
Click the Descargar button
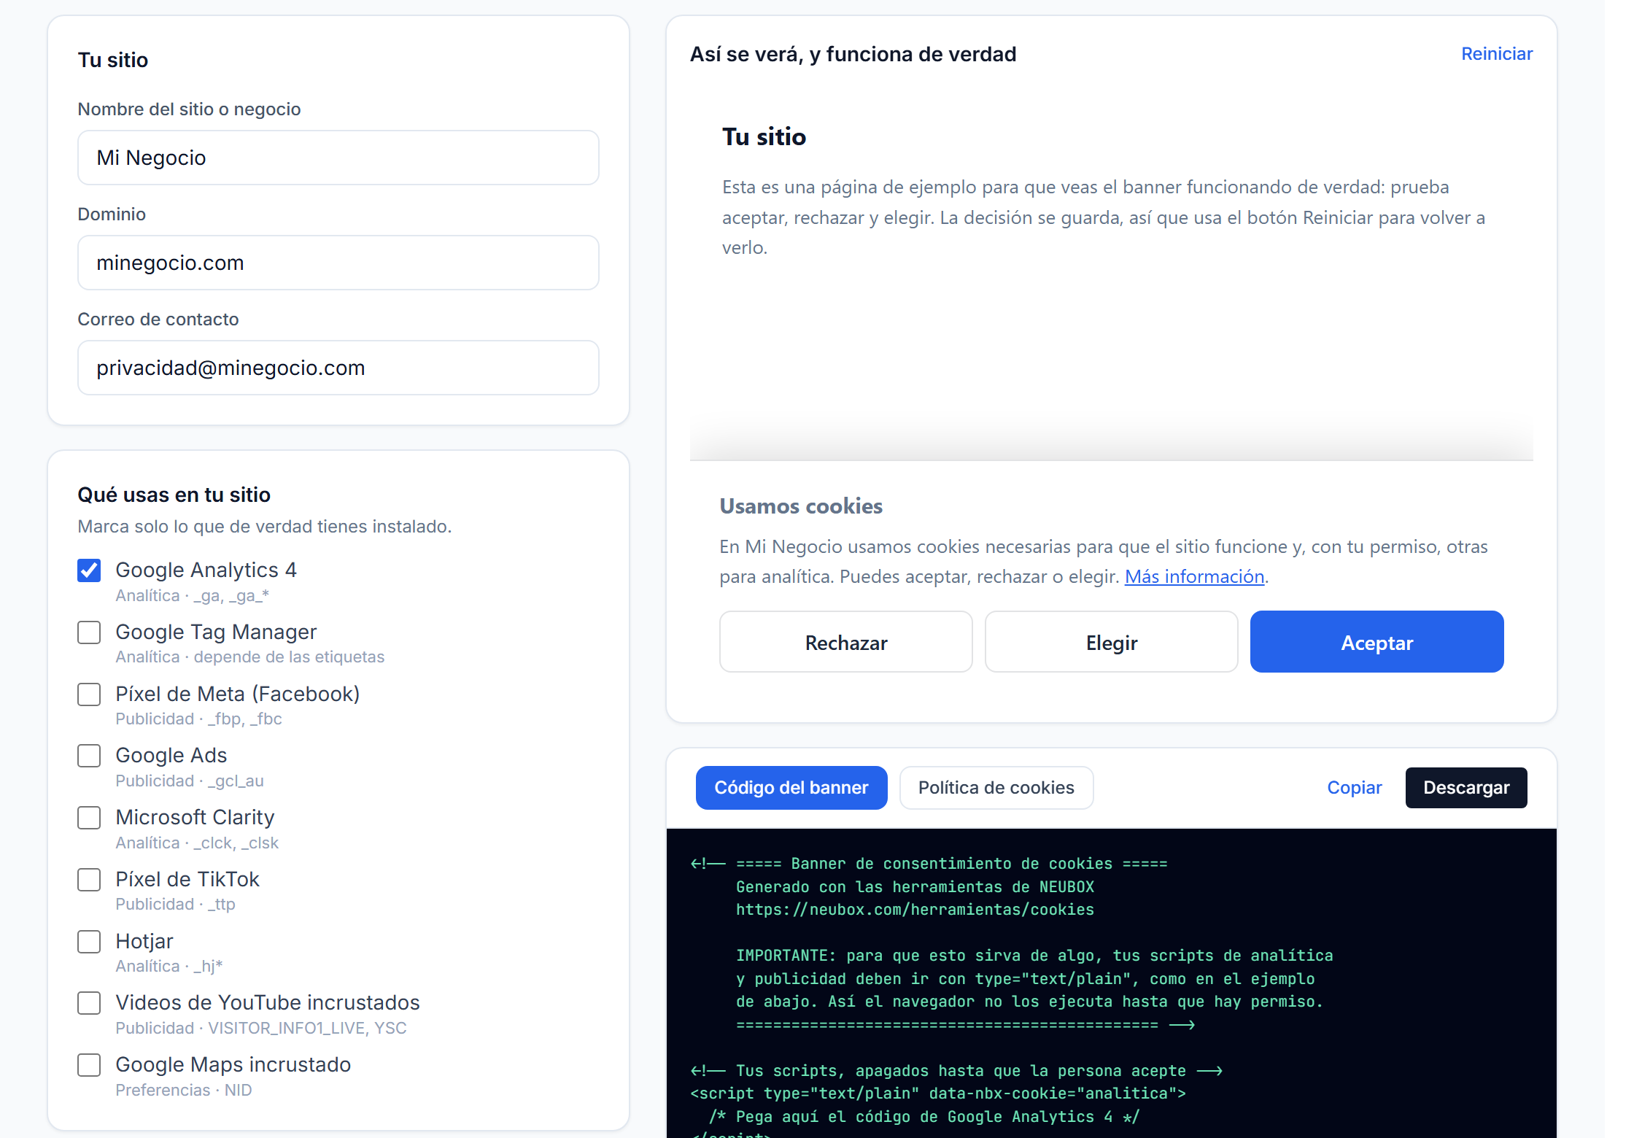pos(1466,788)
